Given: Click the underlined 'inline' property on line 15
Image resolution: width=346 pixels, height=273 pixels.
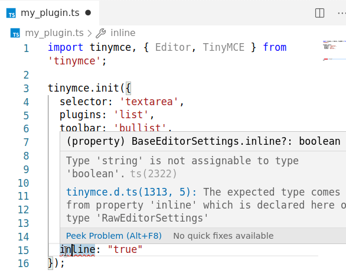Looking at the screenshot, I should [77, 249].
